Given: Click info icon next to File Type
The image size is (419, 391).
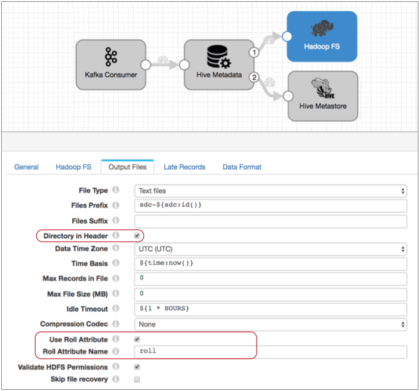Looking at the screenshot, I should click(x=116, y=190).
